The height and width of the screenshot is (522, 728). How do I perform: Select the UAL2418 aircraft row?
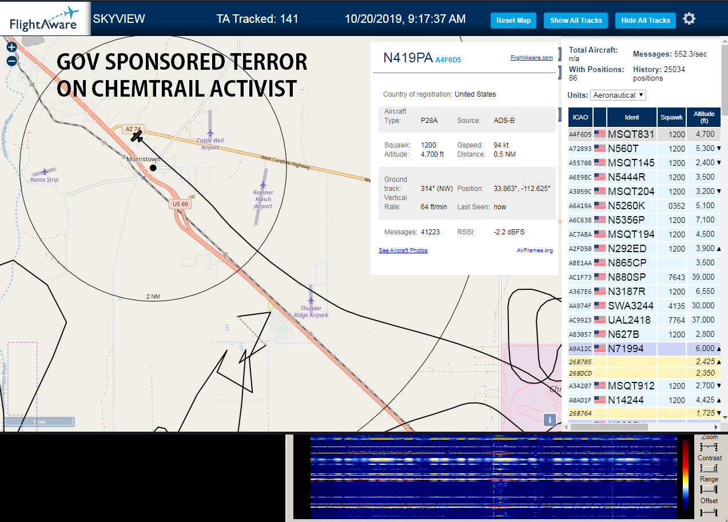[x=645, y=320]
